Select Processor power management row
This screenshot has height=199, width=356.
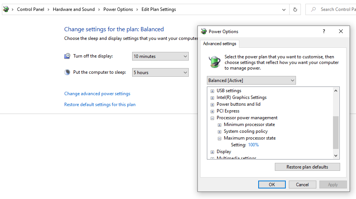pyautogui.click(x=247, y=118)
